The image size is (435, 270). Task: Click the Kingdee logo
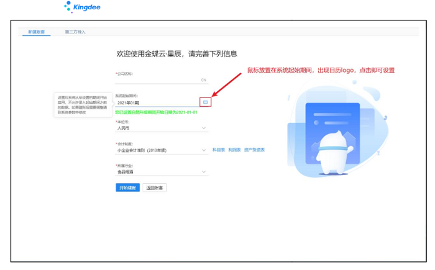pyautogui.click(x=83, y=7)
